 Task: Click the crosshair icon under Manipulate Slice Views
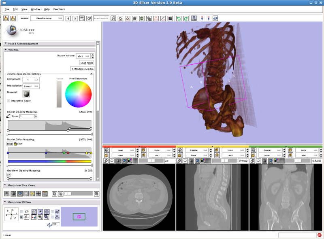click(x=32, y=193)
